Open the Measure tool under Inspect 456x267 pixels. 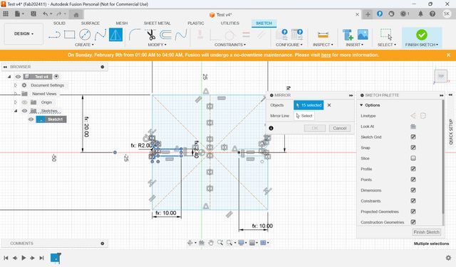coord(323,35)
